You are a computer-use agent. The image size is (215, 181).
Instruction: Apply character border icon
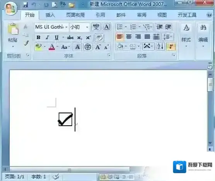point(107,27)
